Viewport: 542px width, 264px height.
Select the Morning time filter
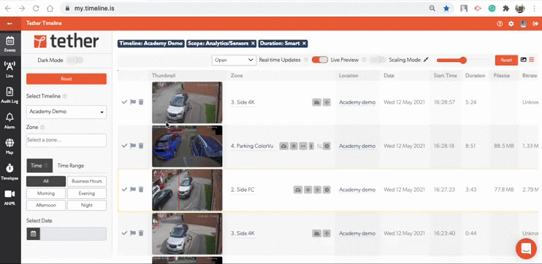click(x=46, y=193)
